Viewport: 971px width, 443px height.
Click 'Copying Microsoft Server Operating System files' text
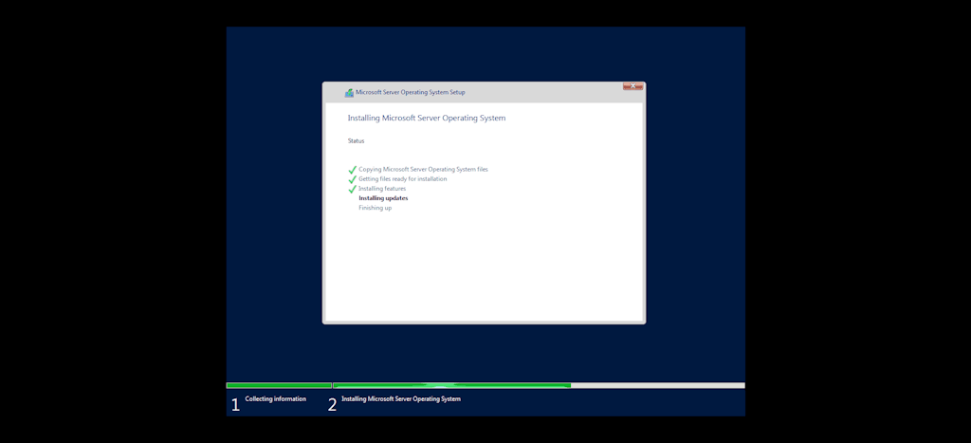point(423,169)
